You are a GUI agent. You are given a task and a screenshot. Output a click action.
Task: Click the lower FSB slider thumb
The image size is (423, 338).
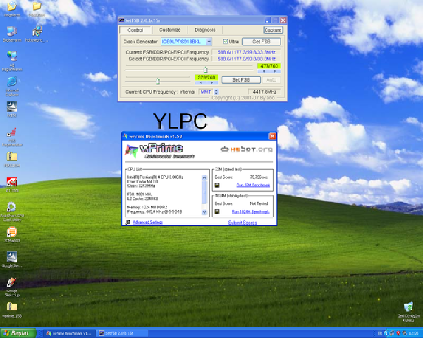tap(158, 81)
